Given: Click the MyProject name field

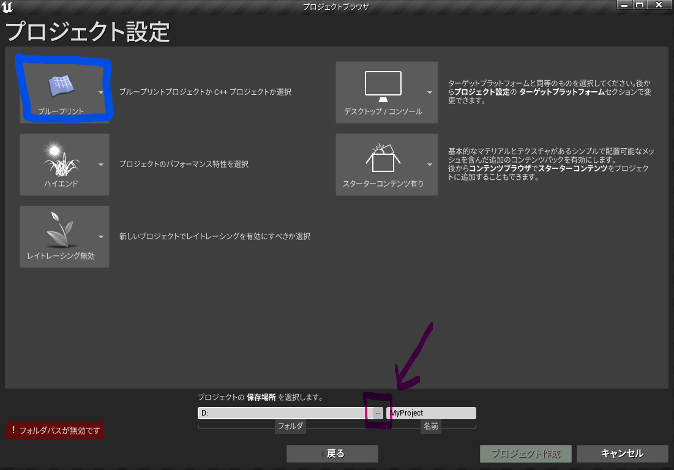Looking at the screenshot, I should point(431,413).
